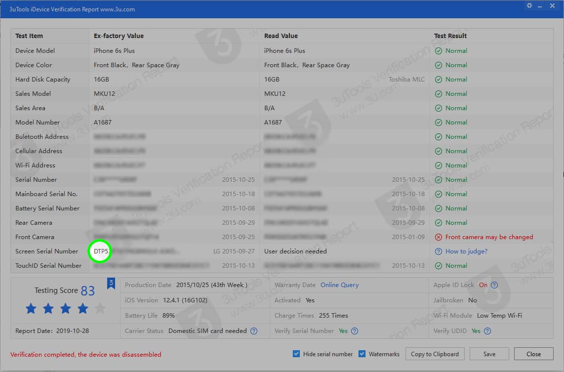The height and width of the screenshot is (372, 564).
Task: Click green check icon for Hard Disk Capacity
Action: (439, 80)
